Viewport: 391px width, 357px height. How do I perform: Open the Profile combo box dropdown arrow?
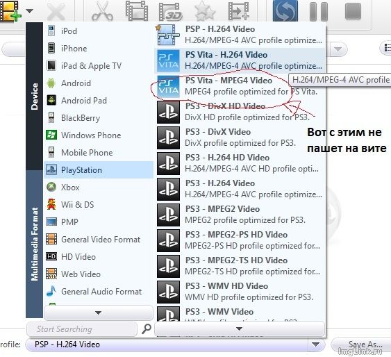pos(316,344)
